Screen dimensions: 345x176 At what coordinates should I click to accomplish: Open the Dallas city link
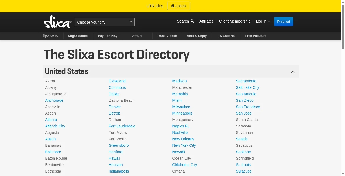pos(114,94)
